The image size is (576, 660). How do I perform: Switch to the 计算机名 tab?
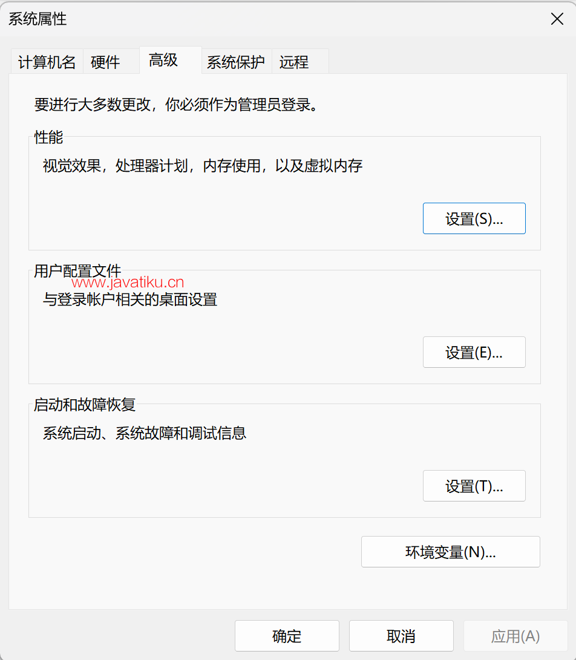point(47,62)
